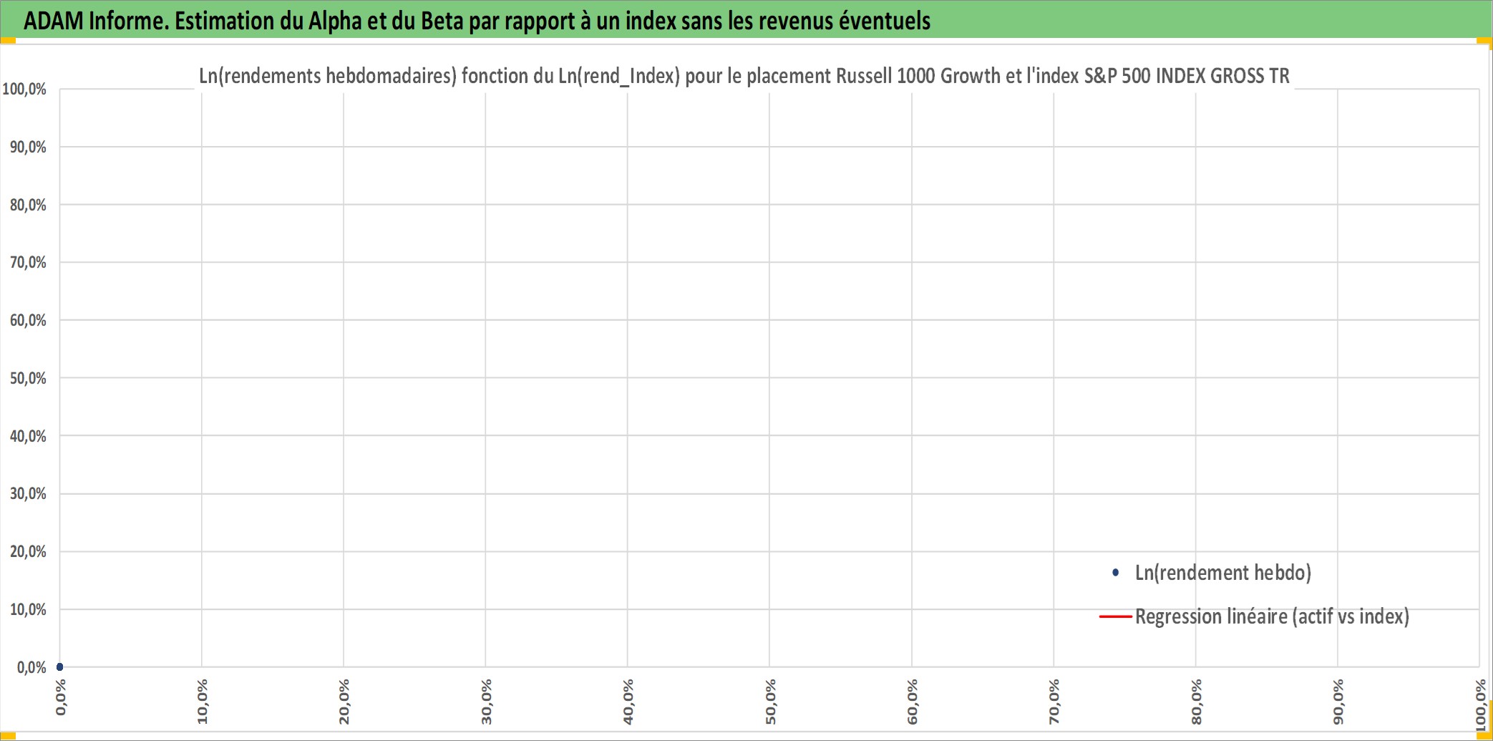Click the horizontal axis label "0,0%"
Viewport: 1493px width, 741px height.
61,697
